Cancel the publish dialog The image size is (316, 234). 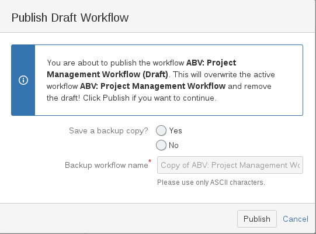296,219
